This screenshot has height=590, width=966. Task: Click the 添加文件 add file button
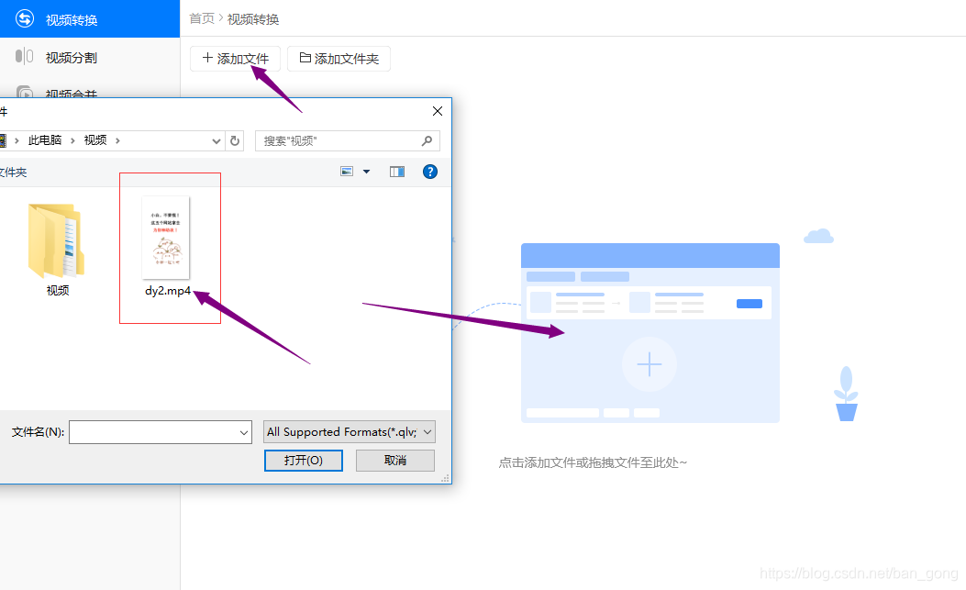pyautogui.click(x=235, y=58)
